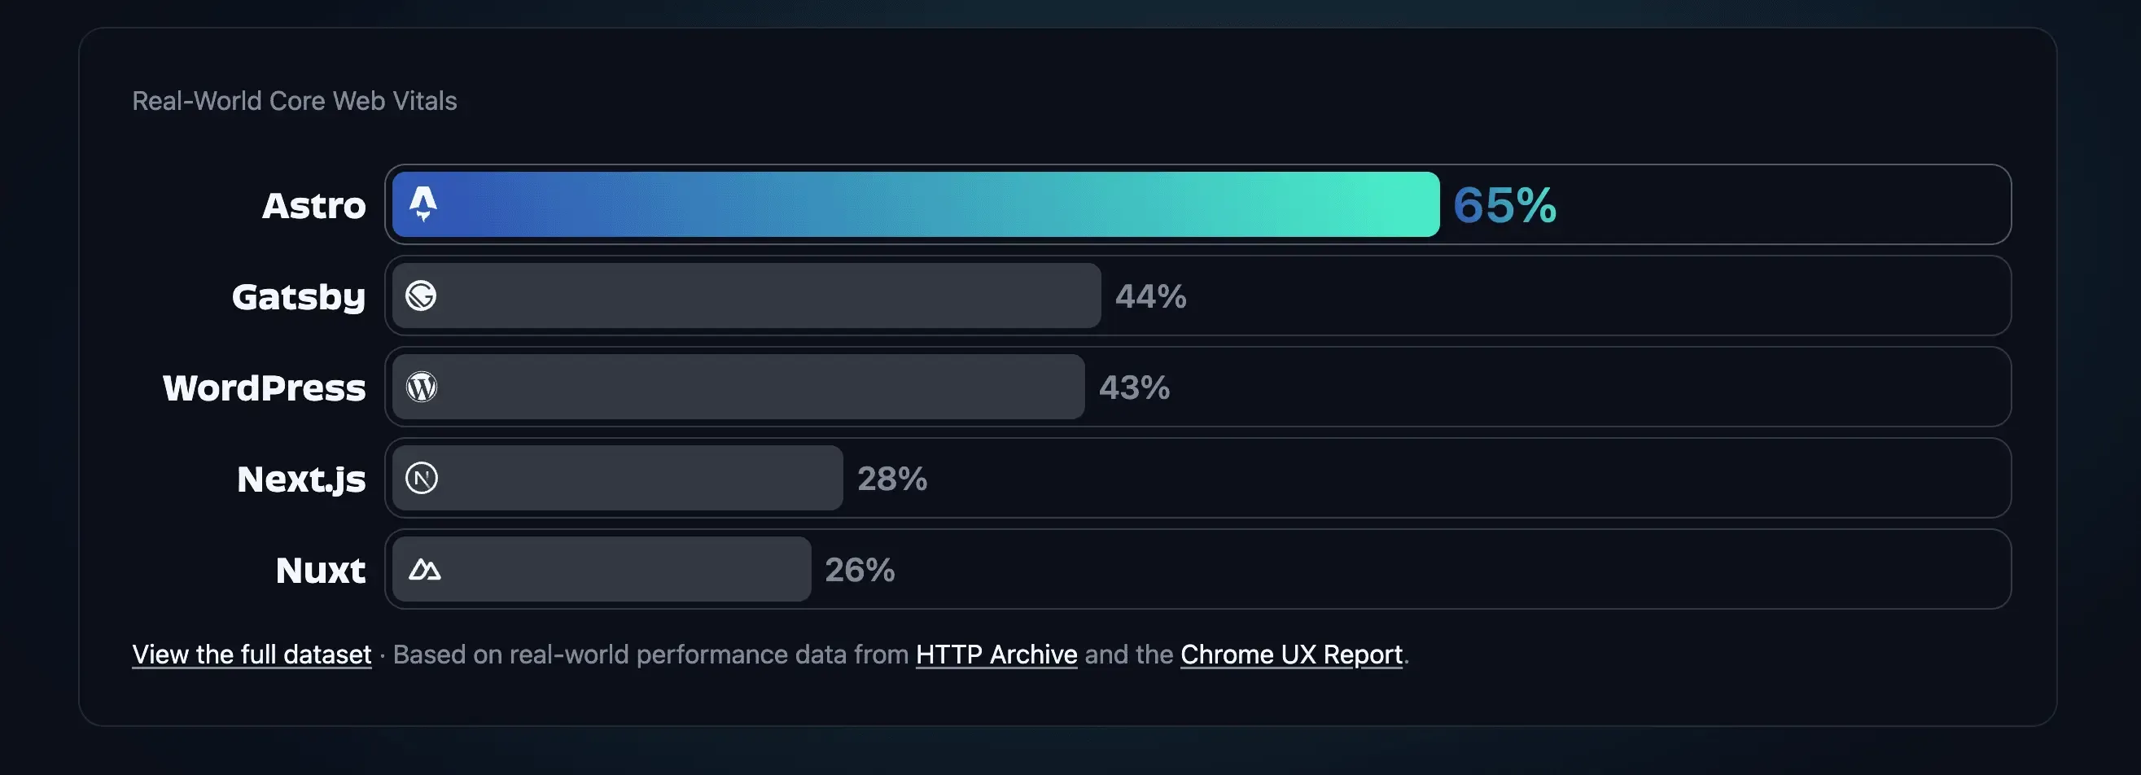Viewport: 2141px width, 775px height.
Task: Click the Gatsby logo icon
Action: 422,296
